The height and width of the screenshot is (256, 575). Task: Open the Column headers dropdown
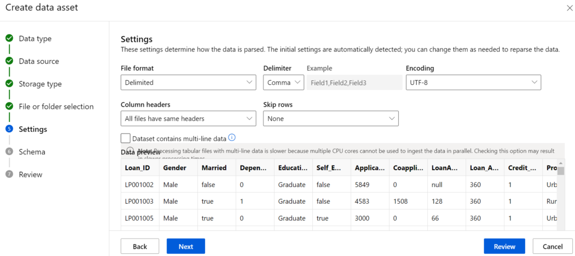coord(188,118)
